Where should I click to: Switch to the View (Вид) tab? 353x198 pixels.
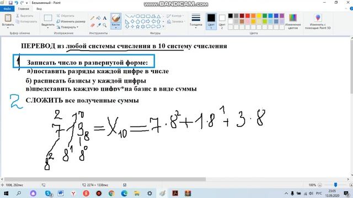39,9
